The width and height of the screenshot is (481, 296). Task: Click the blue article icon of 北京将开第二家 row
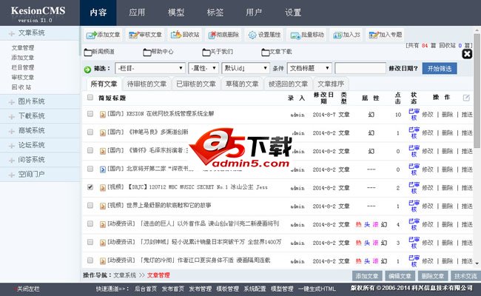tap(103, 169)
